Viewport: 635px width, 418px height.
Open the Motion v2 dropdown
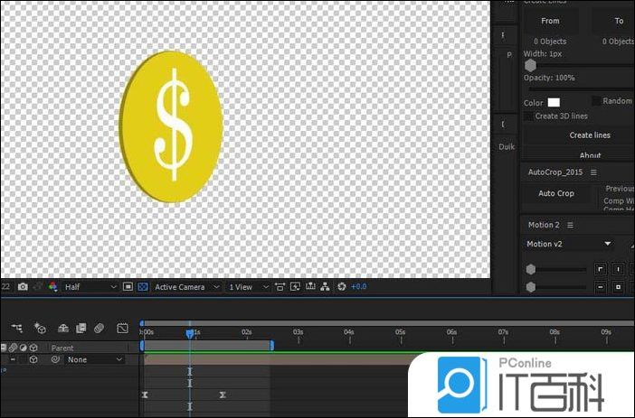569,244
